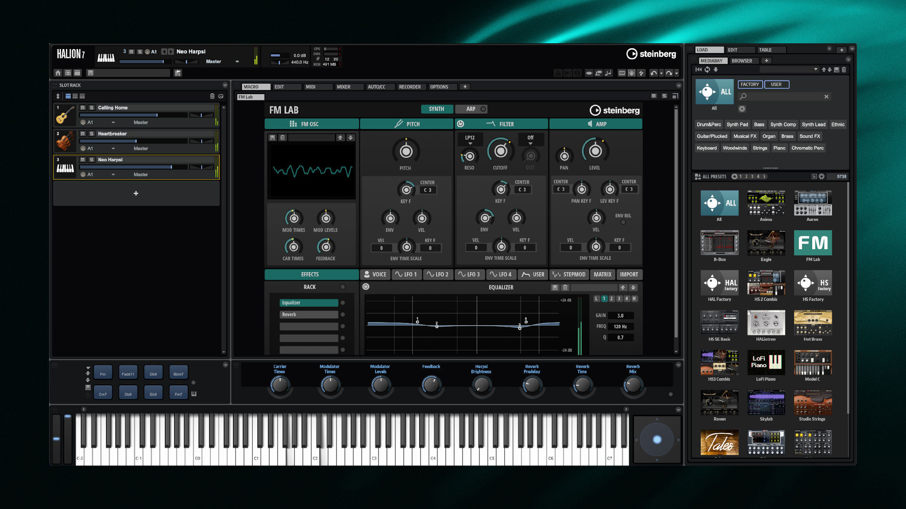Mute the Calling Home slot
Viewport: 906px width, 509px height.
(83, 107)
